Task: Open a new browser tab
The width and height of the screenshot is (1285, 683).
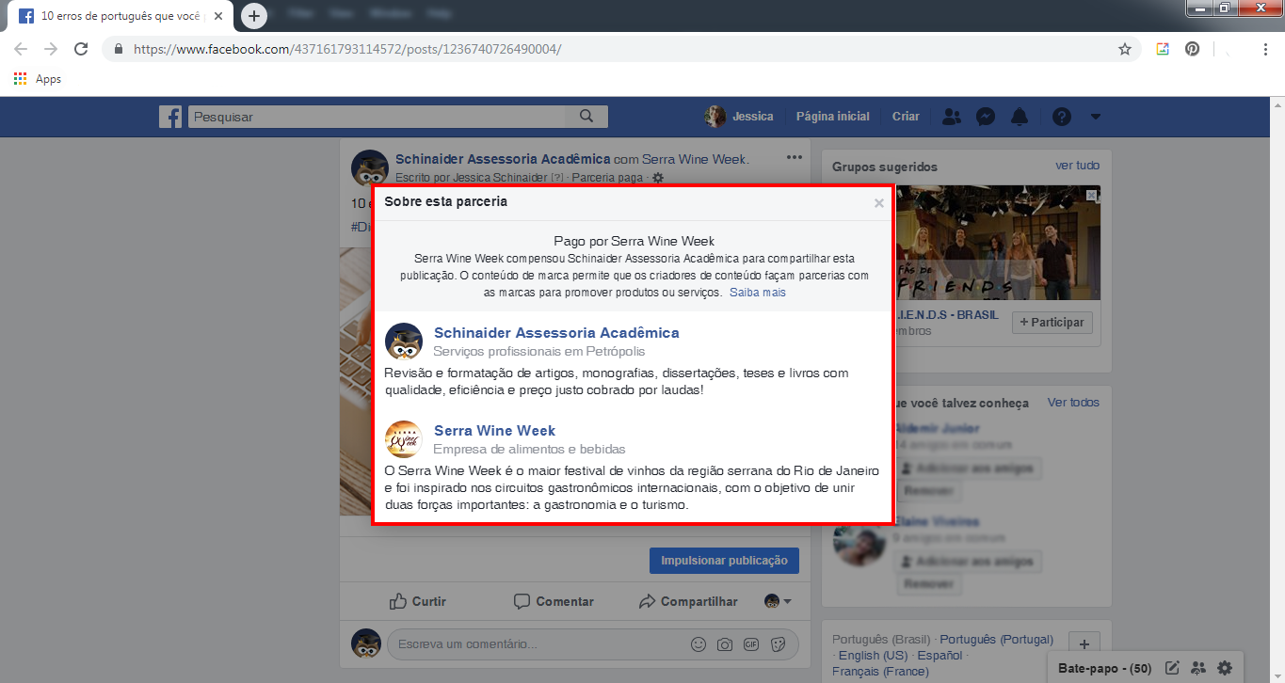Action: (254, 15)
